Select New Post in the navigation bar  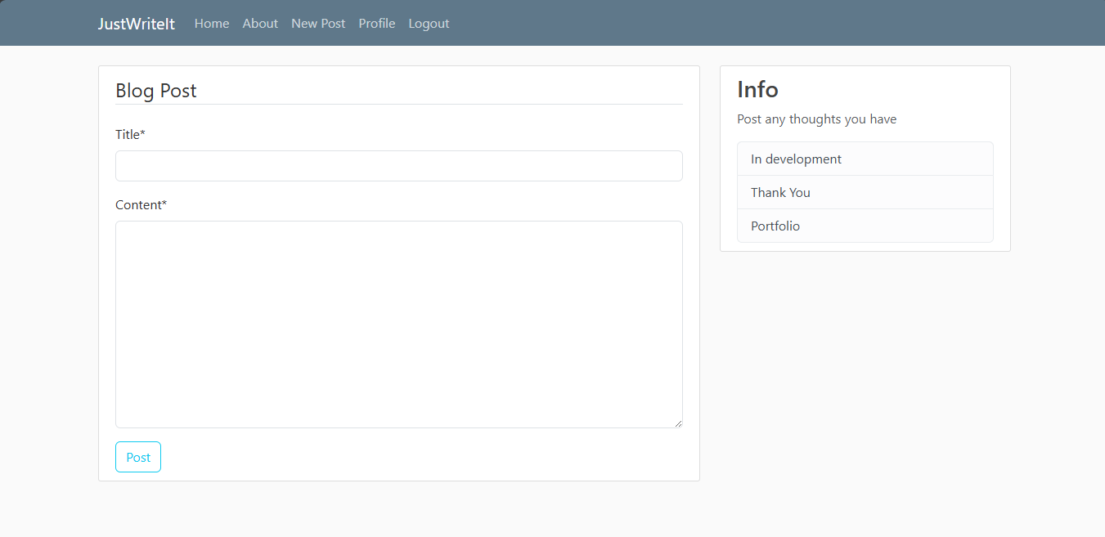pyautogui.click(x=318, y=24)
